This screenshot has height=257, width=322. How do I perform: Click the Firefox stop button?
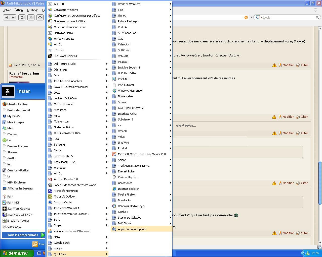[31, 17]
